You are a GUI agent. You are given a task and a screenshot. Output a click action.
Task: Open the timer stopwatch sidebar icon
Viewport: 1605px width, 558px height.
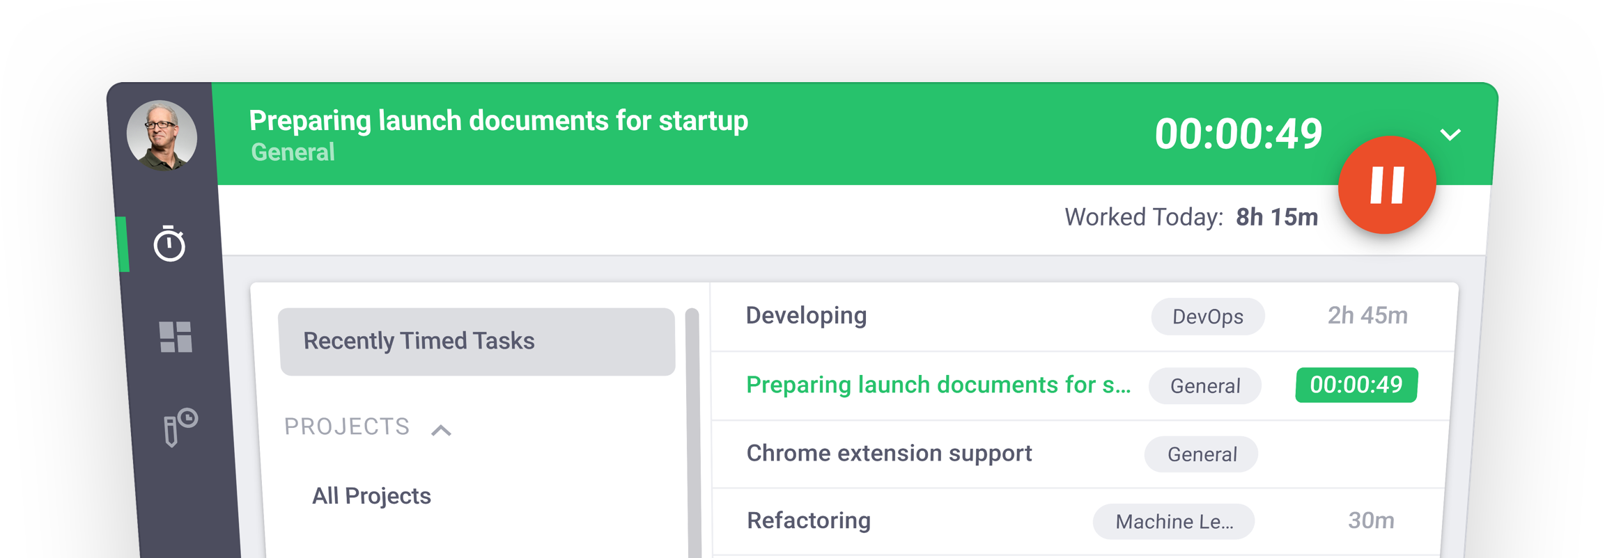coord(169,244)
